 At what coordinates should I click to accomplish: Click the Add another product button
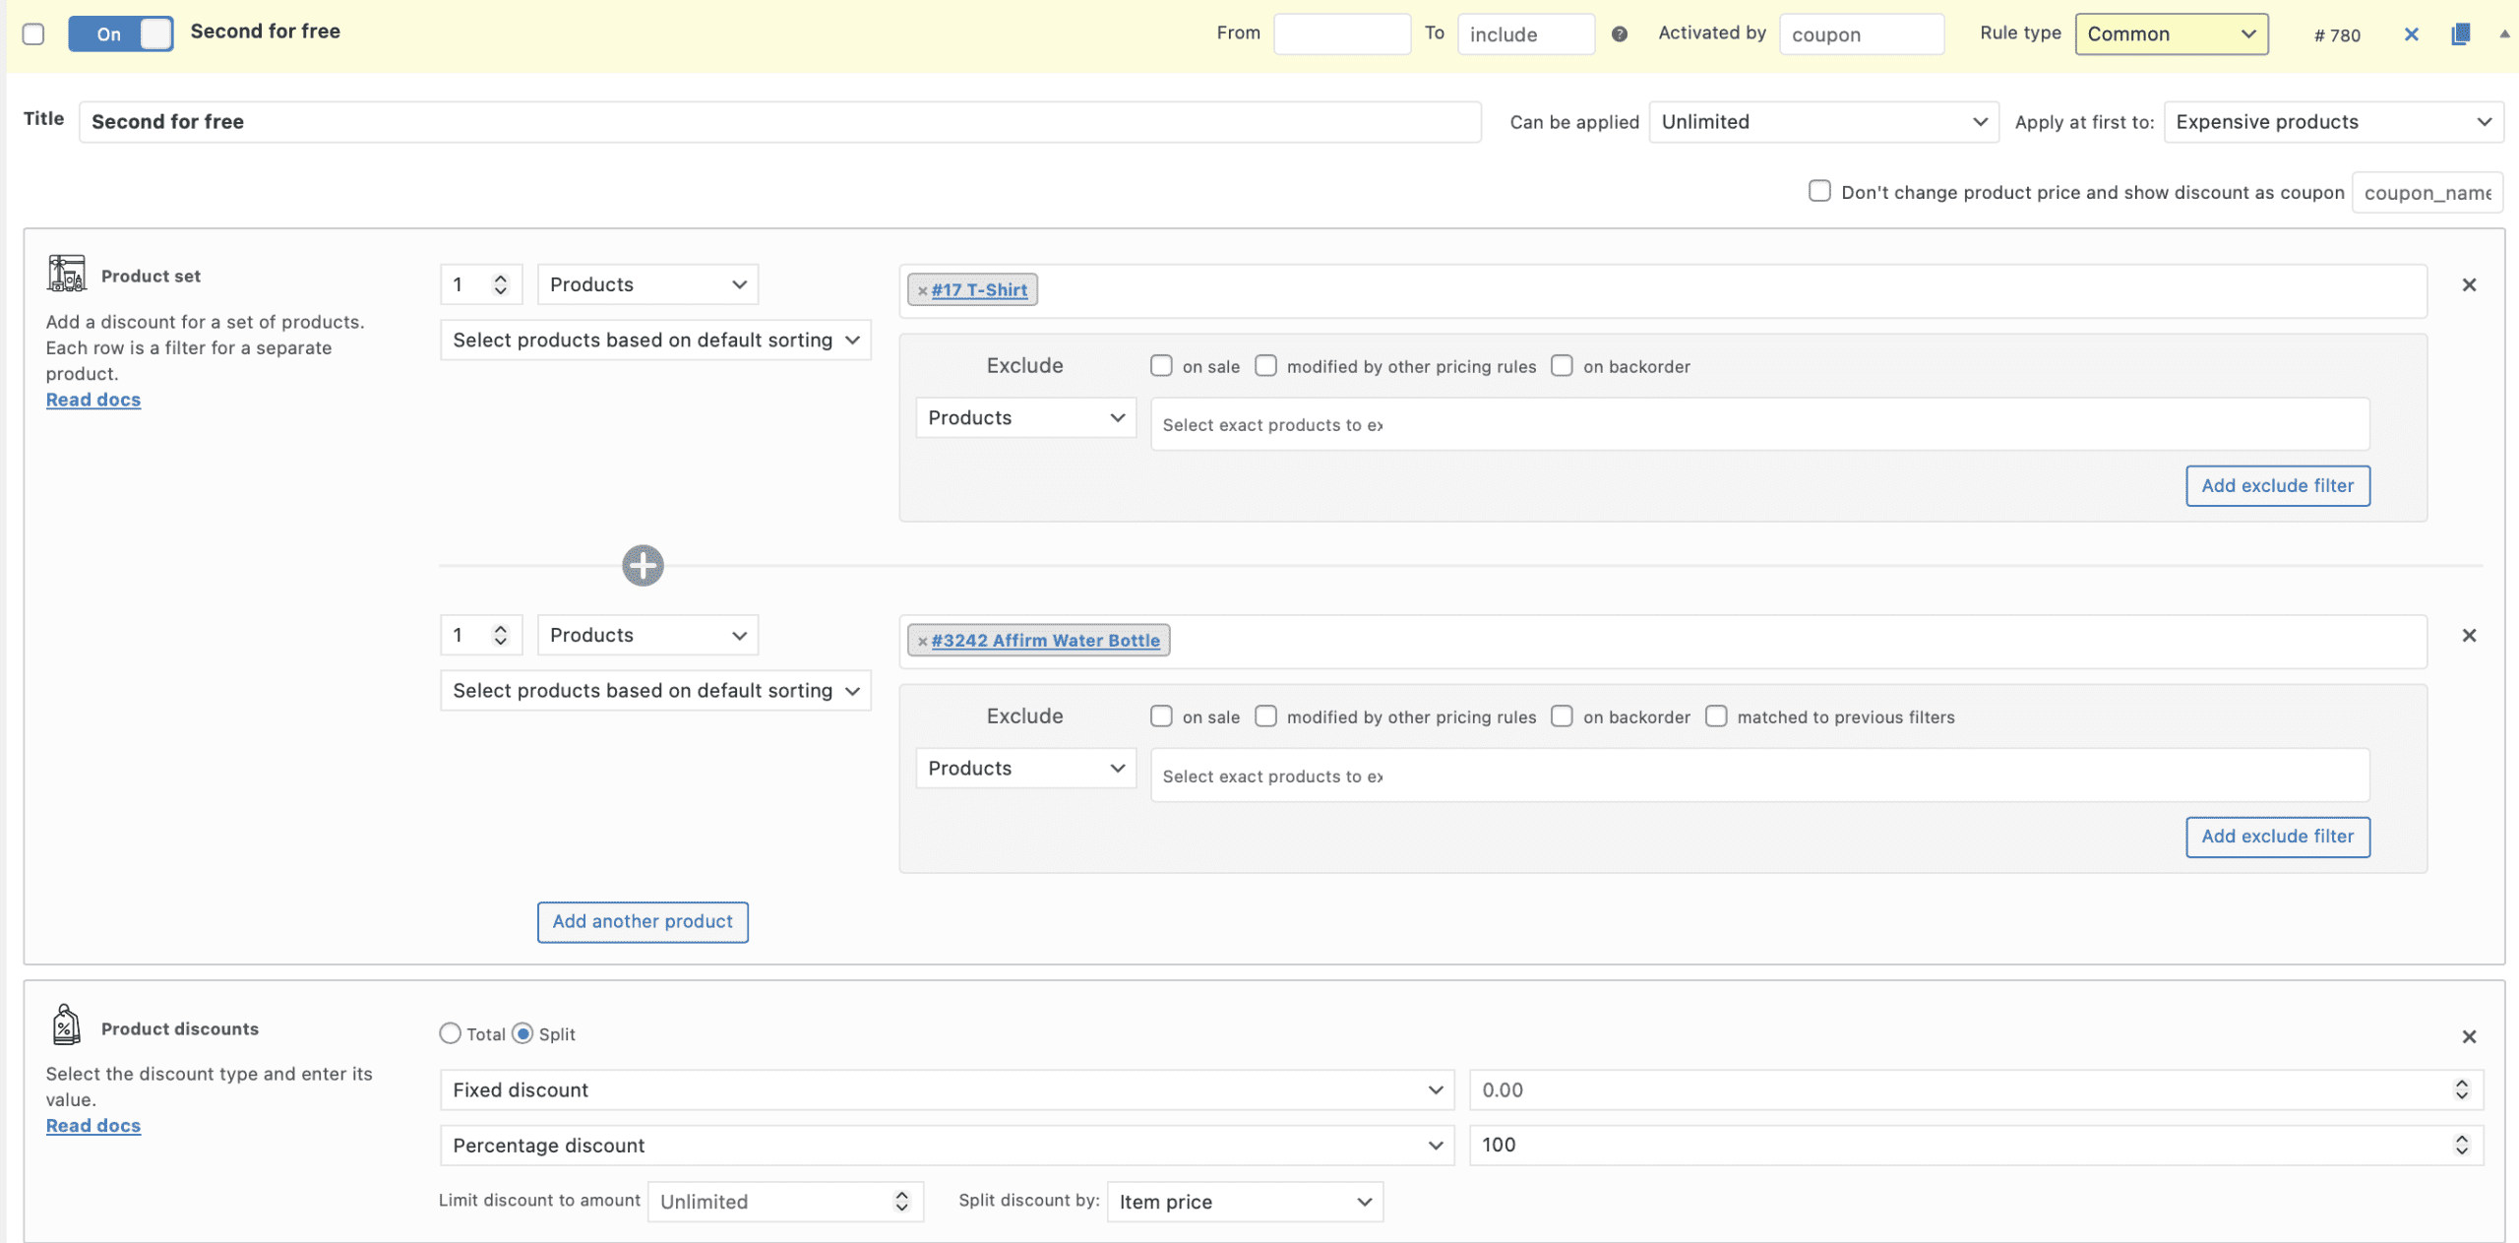[x=643, y=922]
